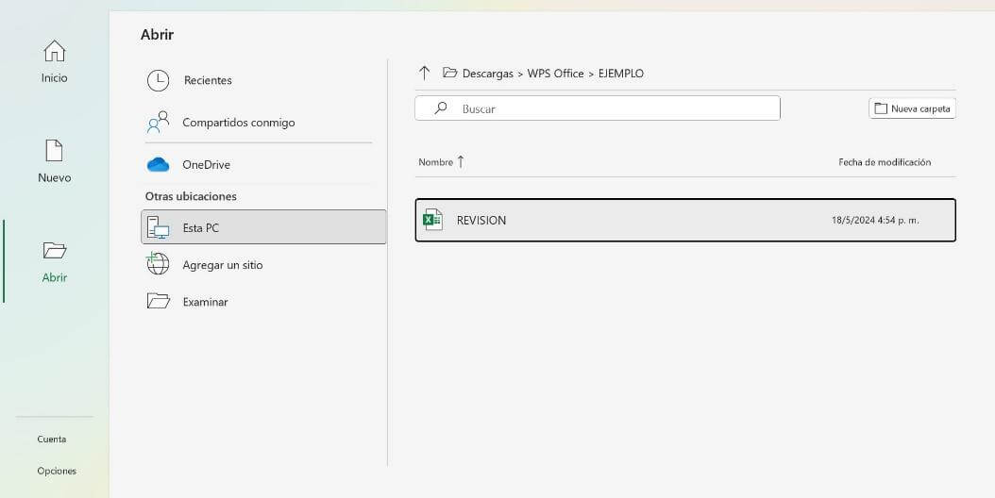Go to Descargas in breadcrumb path
The height and width of the screenshot is (498, 995).
coord(487,74)
